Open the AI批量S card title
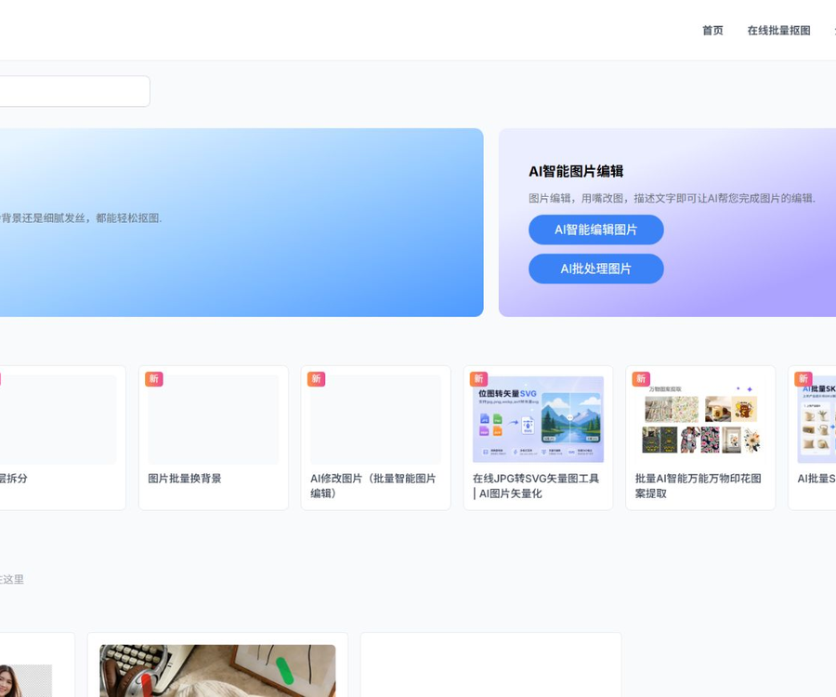 click(816, 479)
